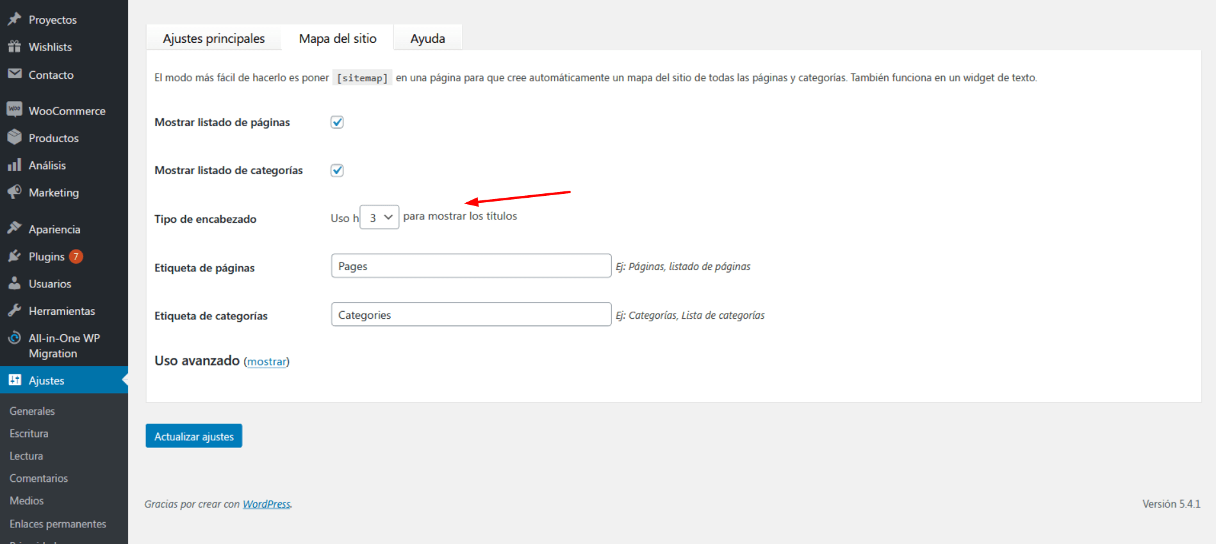Screen dimensions: 1216x544
Task: Click the Versión 5.4.1 text
Action: point(1171,504)
